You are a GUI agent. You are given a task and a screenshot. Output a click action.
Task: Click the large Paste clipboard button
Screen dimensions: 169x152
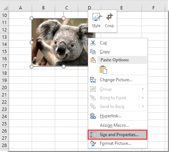point(103,70)
